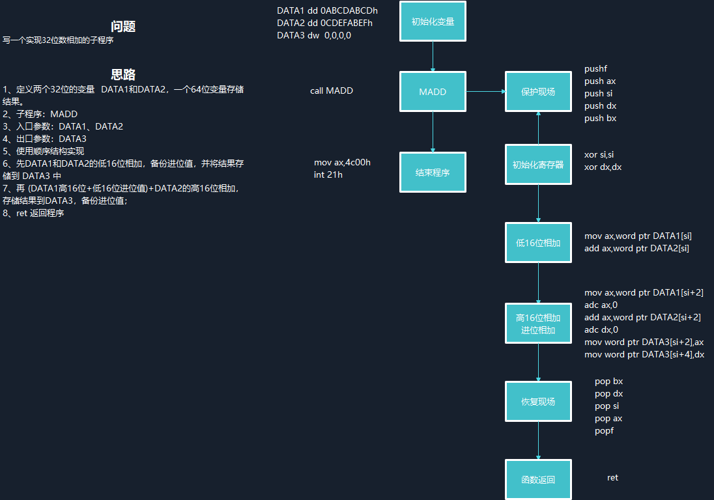The height and width of the screenshot is (500, 714).
Task: Click the line 5、使用顺序结构实现
Action: point(43,151)
